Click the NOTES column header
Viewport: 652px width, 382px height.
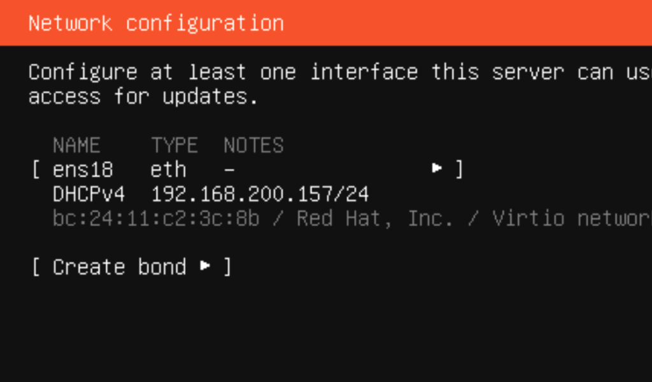pyautogui.click(x=253, y=146)
